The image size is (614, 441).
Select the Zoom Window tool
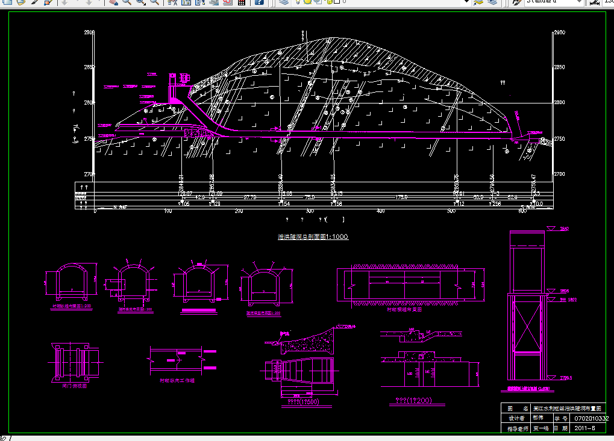tap(141, 2)
